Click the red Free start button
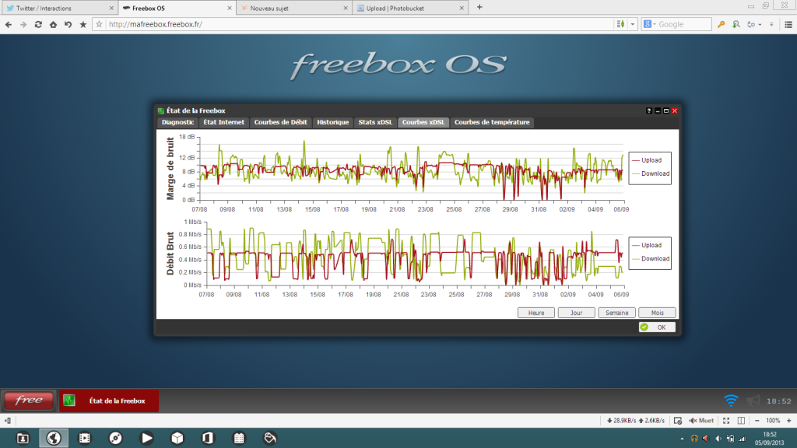 [29, 401]
